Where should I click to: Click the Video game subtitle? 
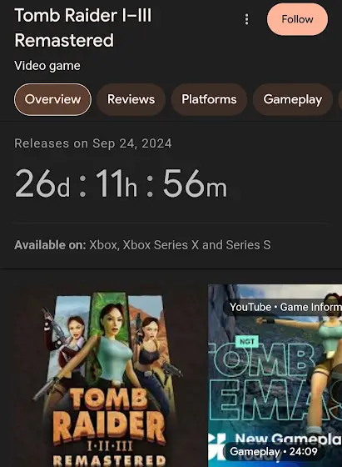47,66
